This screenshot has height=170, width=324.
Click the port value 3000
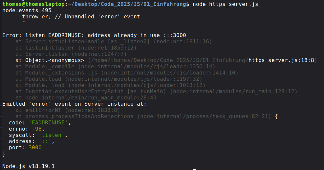(x=35, y=148)
